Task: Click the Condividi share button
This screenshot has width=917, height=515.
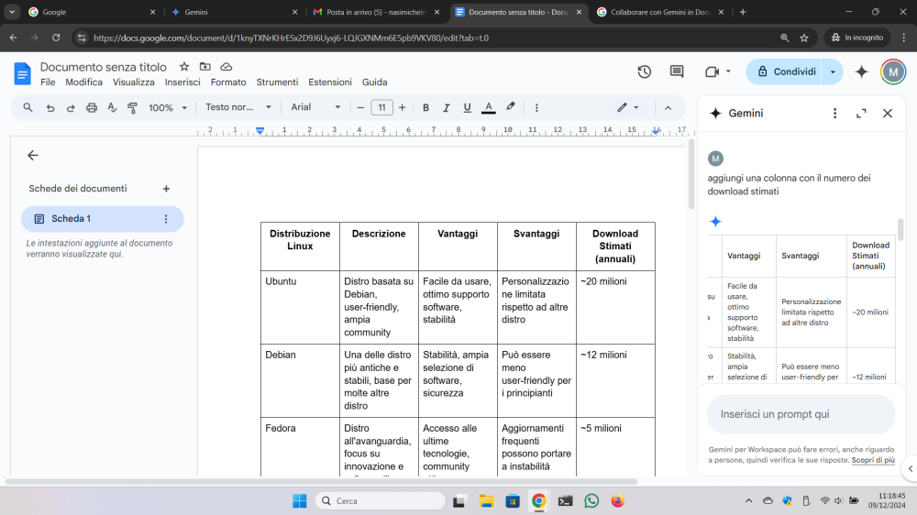Action: click(784, 71)
